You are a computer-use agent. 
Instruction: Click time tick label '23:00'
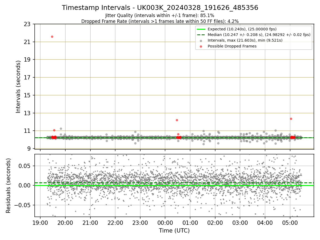click(x=140, y=223)
